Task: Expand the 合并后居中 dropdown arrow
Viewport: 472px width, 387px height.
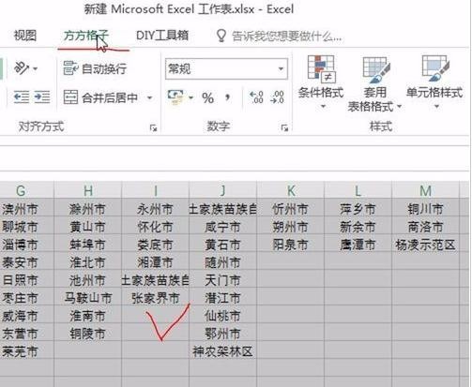Action: (150, 97)
